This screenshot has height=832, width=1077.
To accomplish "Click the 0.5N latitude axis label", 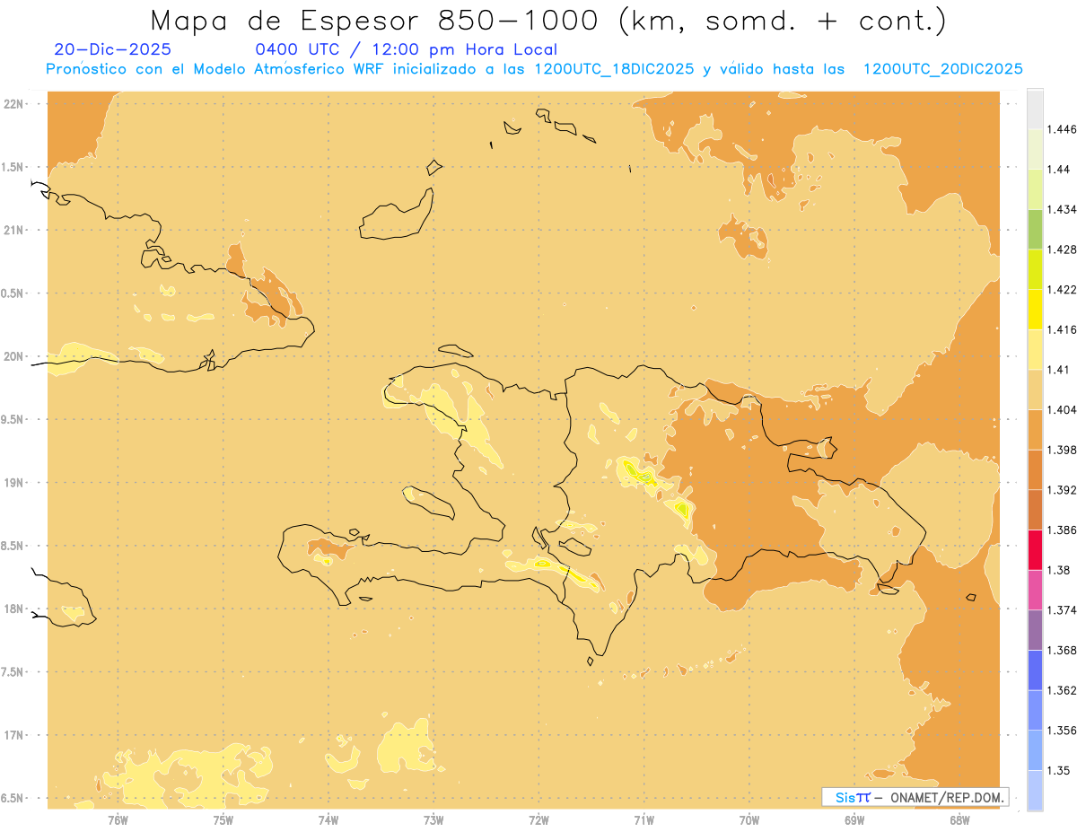I will tap(13, 293).
